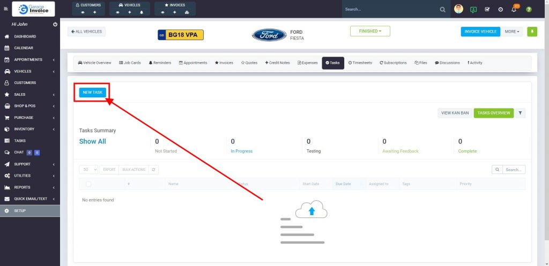
Task: Toggle the hamburger sidebar menu icon
Action: tap(6, 9)
